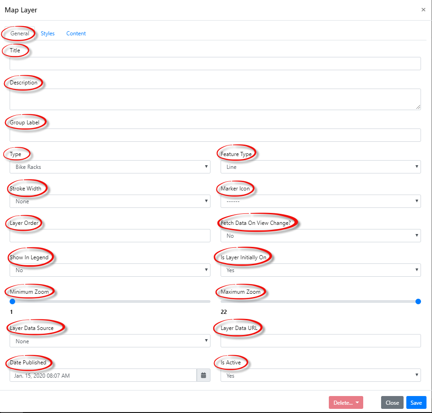Click the Group Label input field
Viewport: 432px width, 413px height.
click(x=215, y=135)
